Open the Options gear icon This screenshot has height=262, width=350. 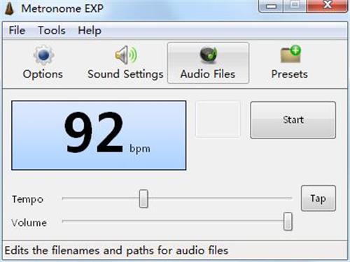click(43, 55)
